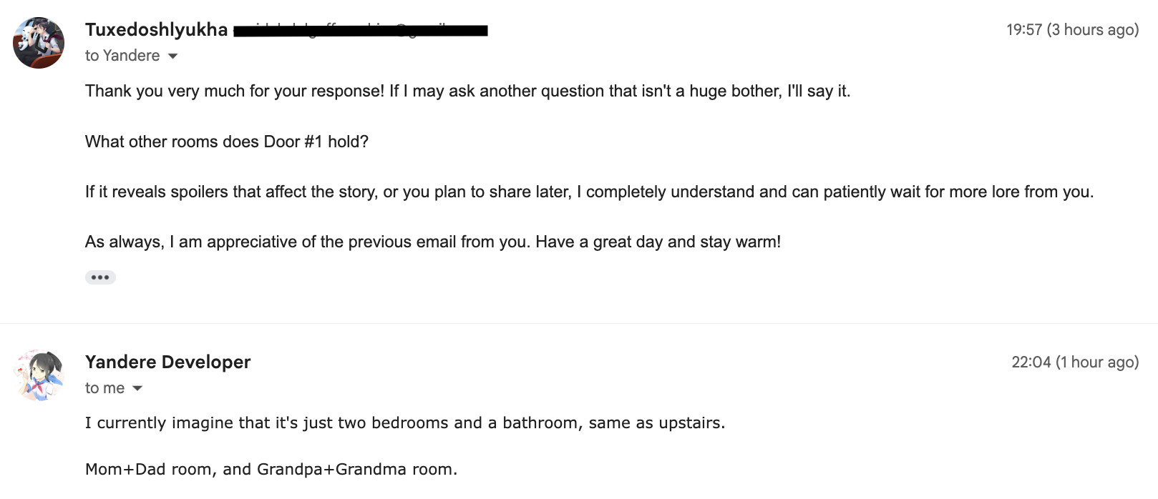Click the line starting "If it reveals spoilers"
Screen dimensions: 1158x499
coord(589,192)
